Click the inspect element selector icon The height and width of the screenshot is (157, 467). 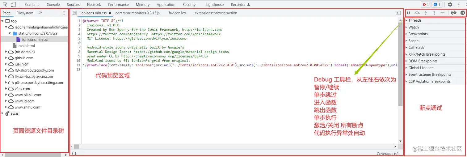[5, 4]
